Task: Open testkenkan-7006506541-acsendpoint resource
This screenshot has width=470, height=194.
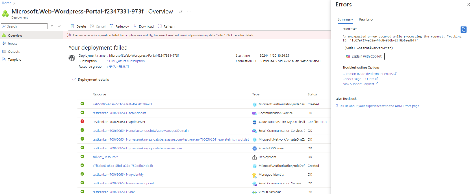Action: click(x=119, y=113)
